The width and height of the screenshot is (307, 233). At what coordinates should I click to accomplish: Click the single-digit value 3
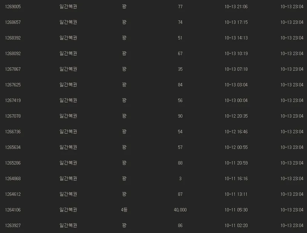click(x=180, y=179)
